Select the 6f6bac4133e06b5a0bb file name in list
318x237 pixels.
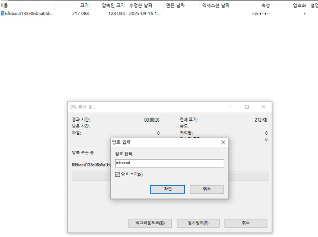coord(29,13)
